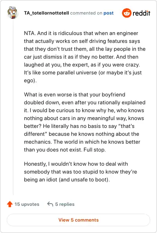Click the Reddit Snoo logo icon
The height and width of the screenshot is (233, 157).
point(127,13)
